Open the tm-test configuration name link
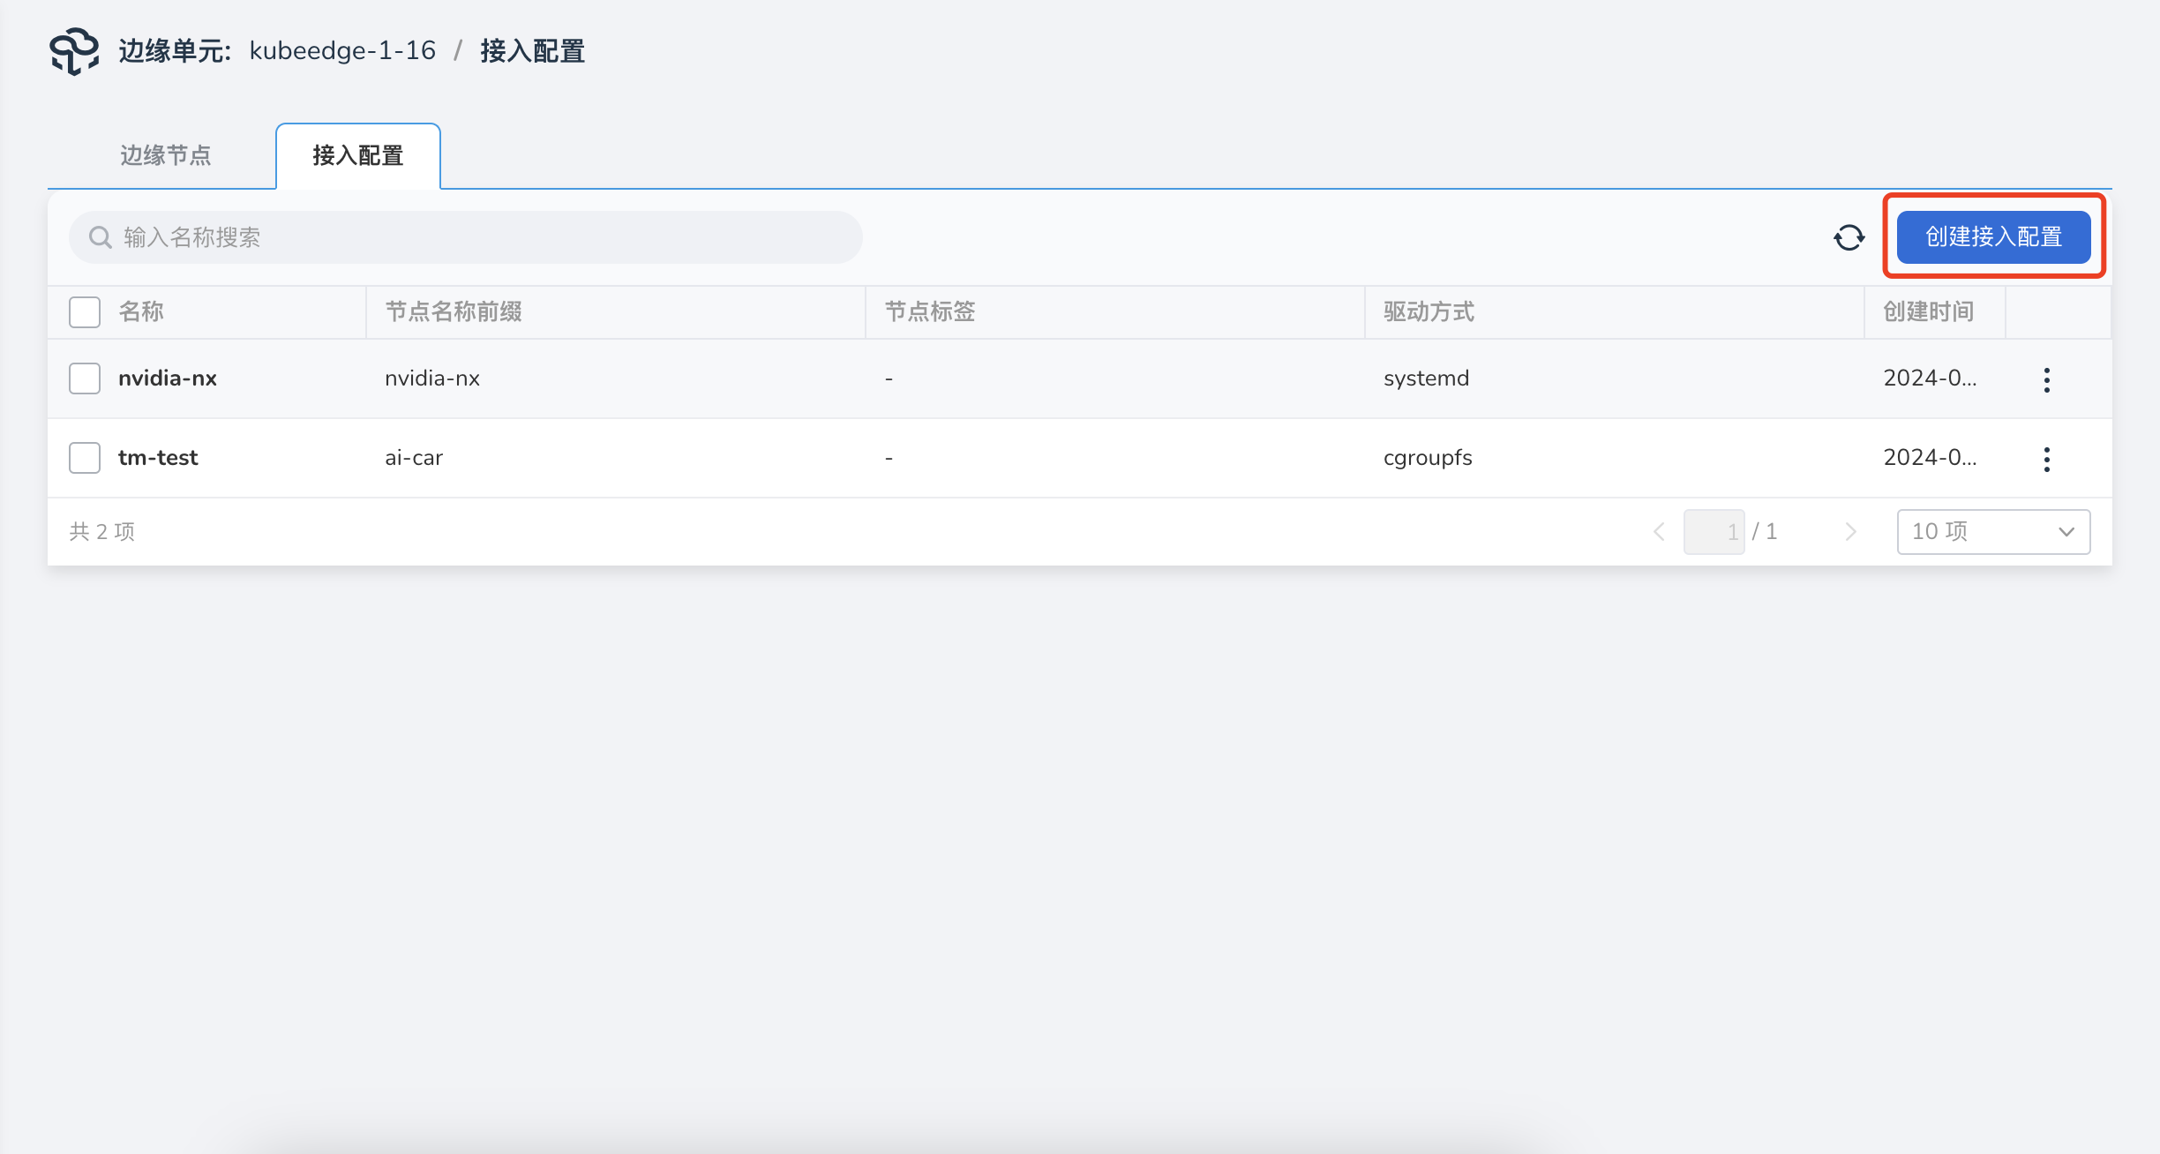The image size is (2160, 1154). tap(158, 458)
